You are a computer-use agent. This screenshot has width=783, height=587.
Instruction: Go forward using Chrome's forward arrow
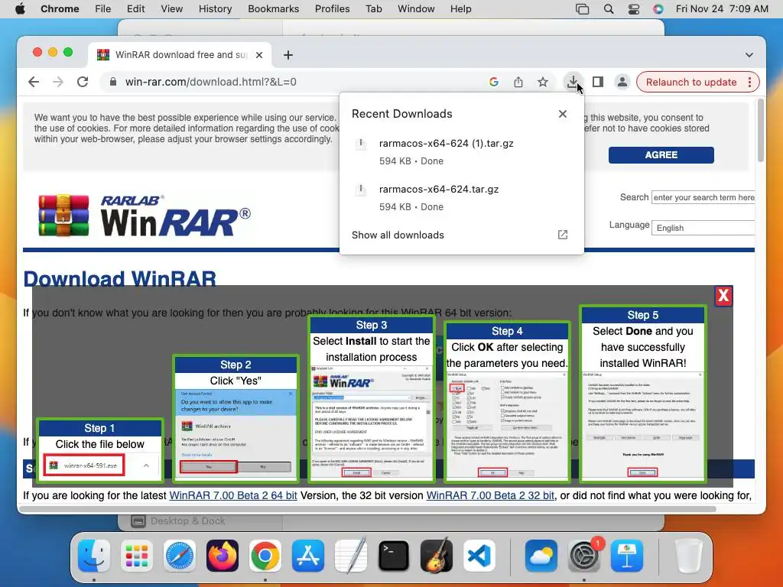(58, 82)
